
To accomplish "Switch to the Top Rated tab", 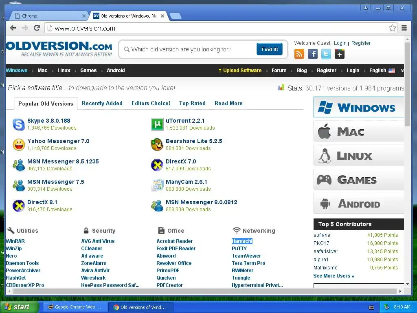I will pos(192,103).
